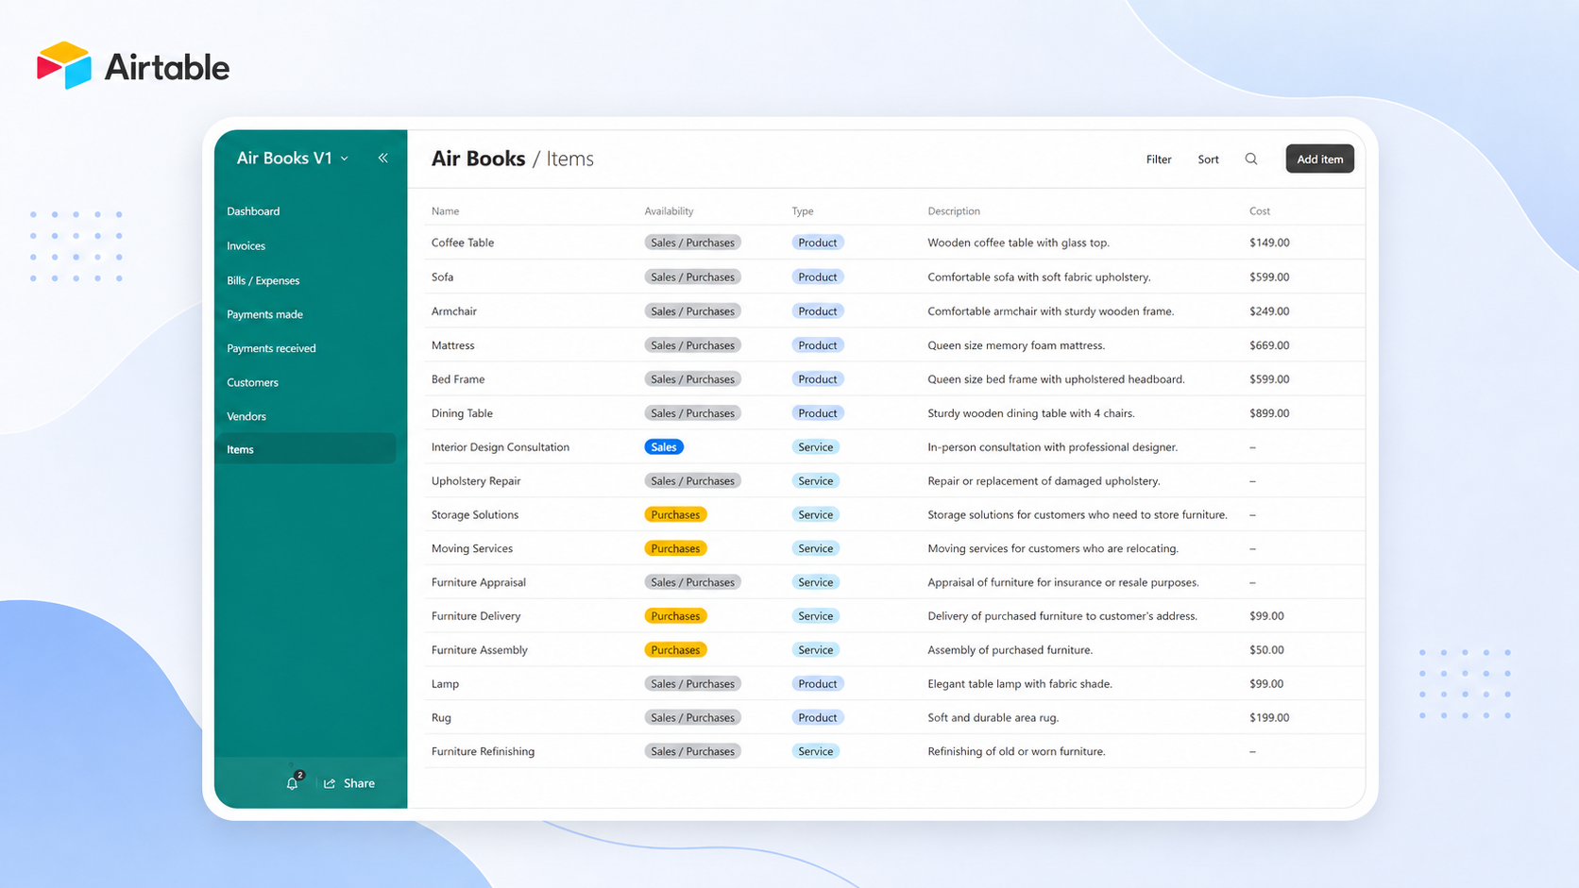The image size is (1579, 888).
Task: Click the $199.00 cost for Rug
Action: click(1269, 718)
